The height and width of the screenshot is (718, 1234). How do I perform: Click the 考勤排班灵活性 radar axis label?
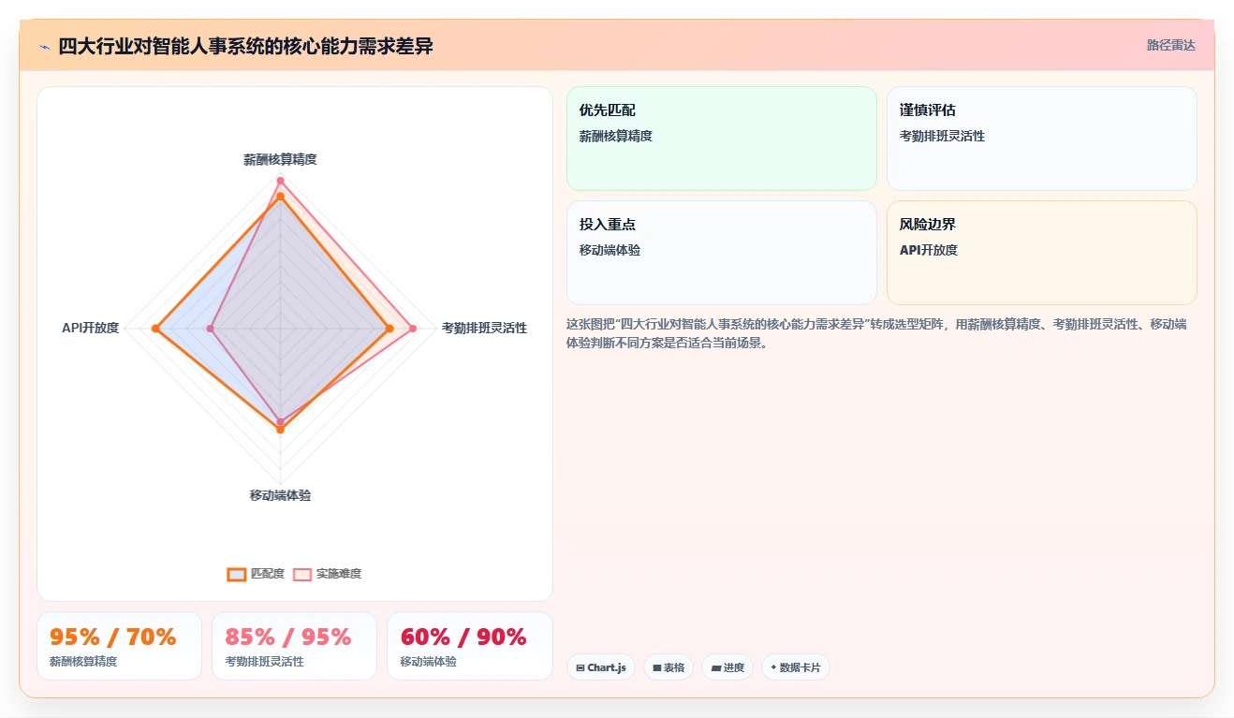coord(484,328)
